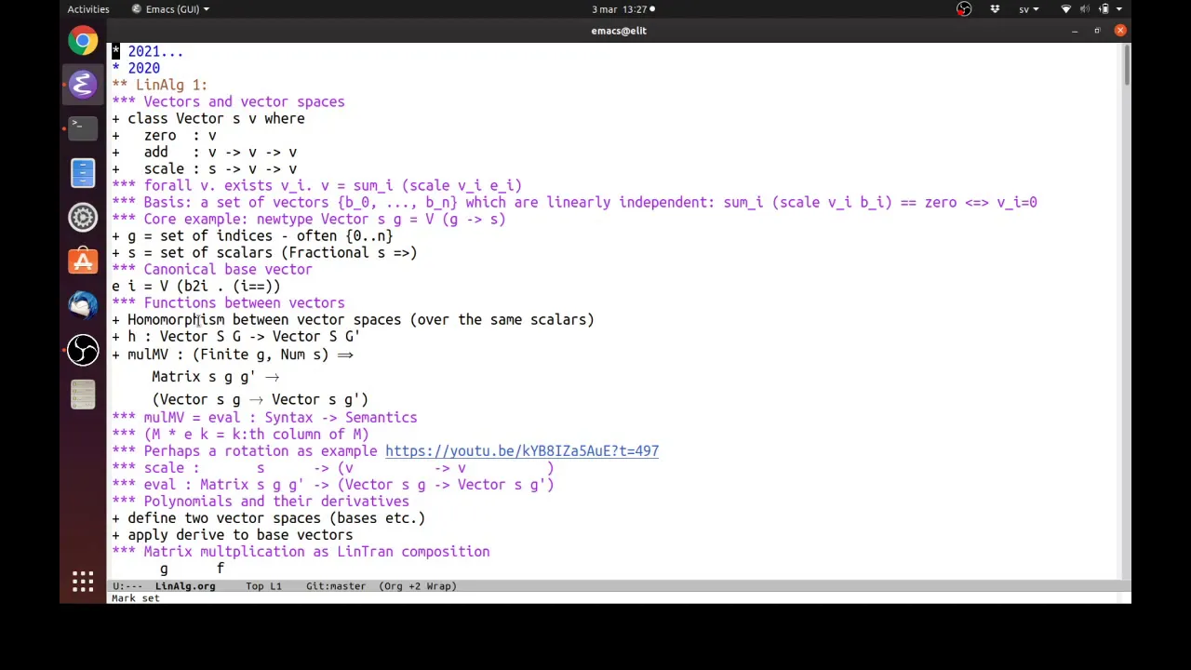Click the LinAlg.org buffer name in mode line
The image size is (1191, 670).
(x=185, y=586)
